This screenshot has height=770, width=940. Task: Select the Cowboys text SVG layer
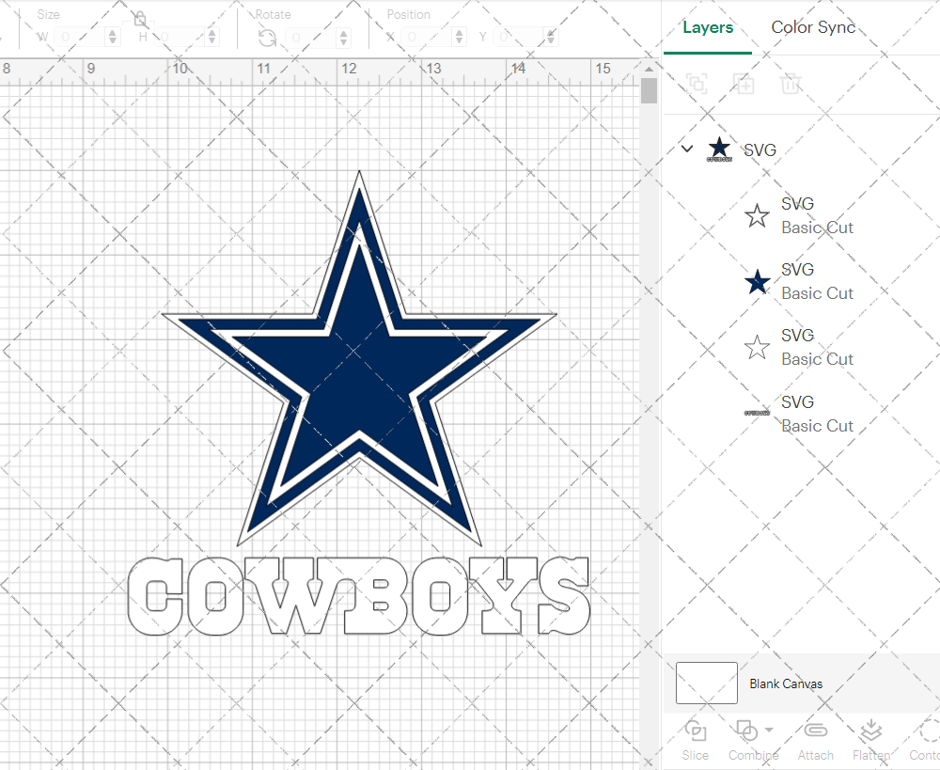pyautogui.click(x=801, y=413)
